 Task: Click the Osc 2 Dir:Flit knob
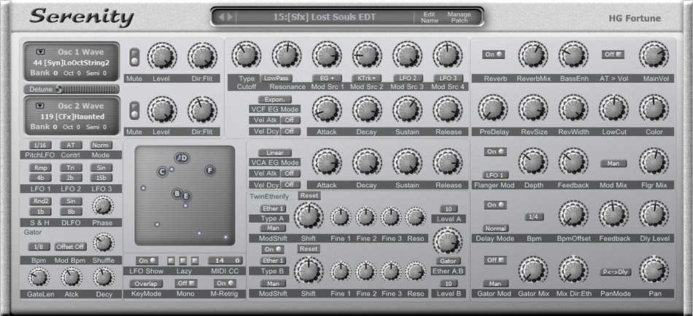[x=202, y=111]
